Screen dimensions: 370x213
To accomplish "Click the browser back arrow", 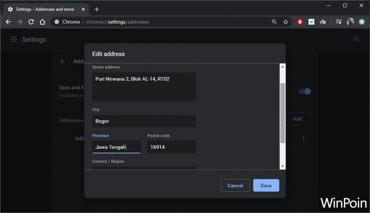I will (8, 22).
